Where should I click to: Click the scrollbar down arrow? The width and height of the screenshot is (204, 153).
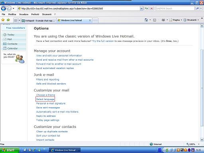click(202, 139)
